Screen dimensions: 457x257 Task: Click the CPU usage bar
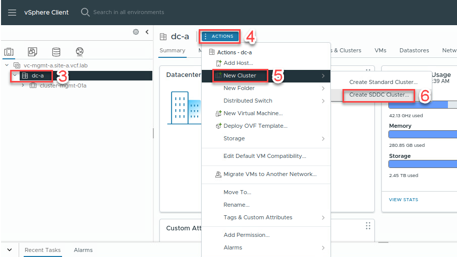tap(423, 105)
